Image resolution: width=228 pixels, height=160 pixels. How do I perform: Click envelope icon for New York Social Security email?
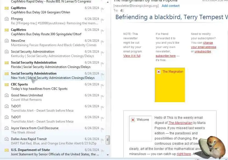click(7, 74)
